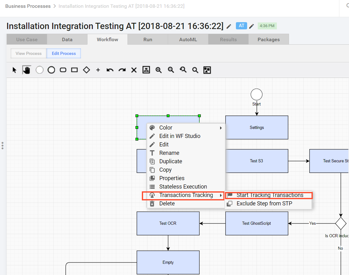Choose Edit from context menu
Viewport: 349px width, 275px height.
pos(186,145)
